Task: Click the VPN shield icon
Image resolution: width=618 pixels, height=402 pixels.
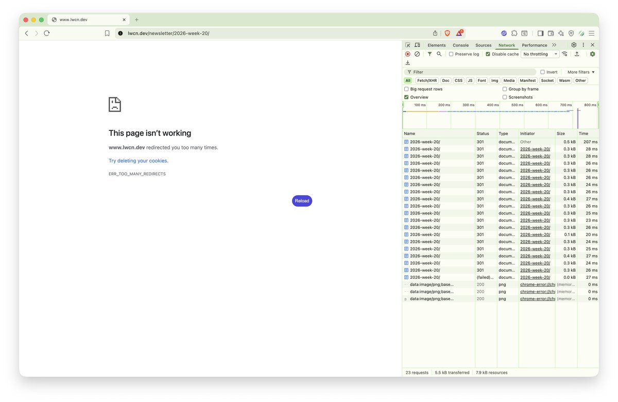Action: click(571, 33)
